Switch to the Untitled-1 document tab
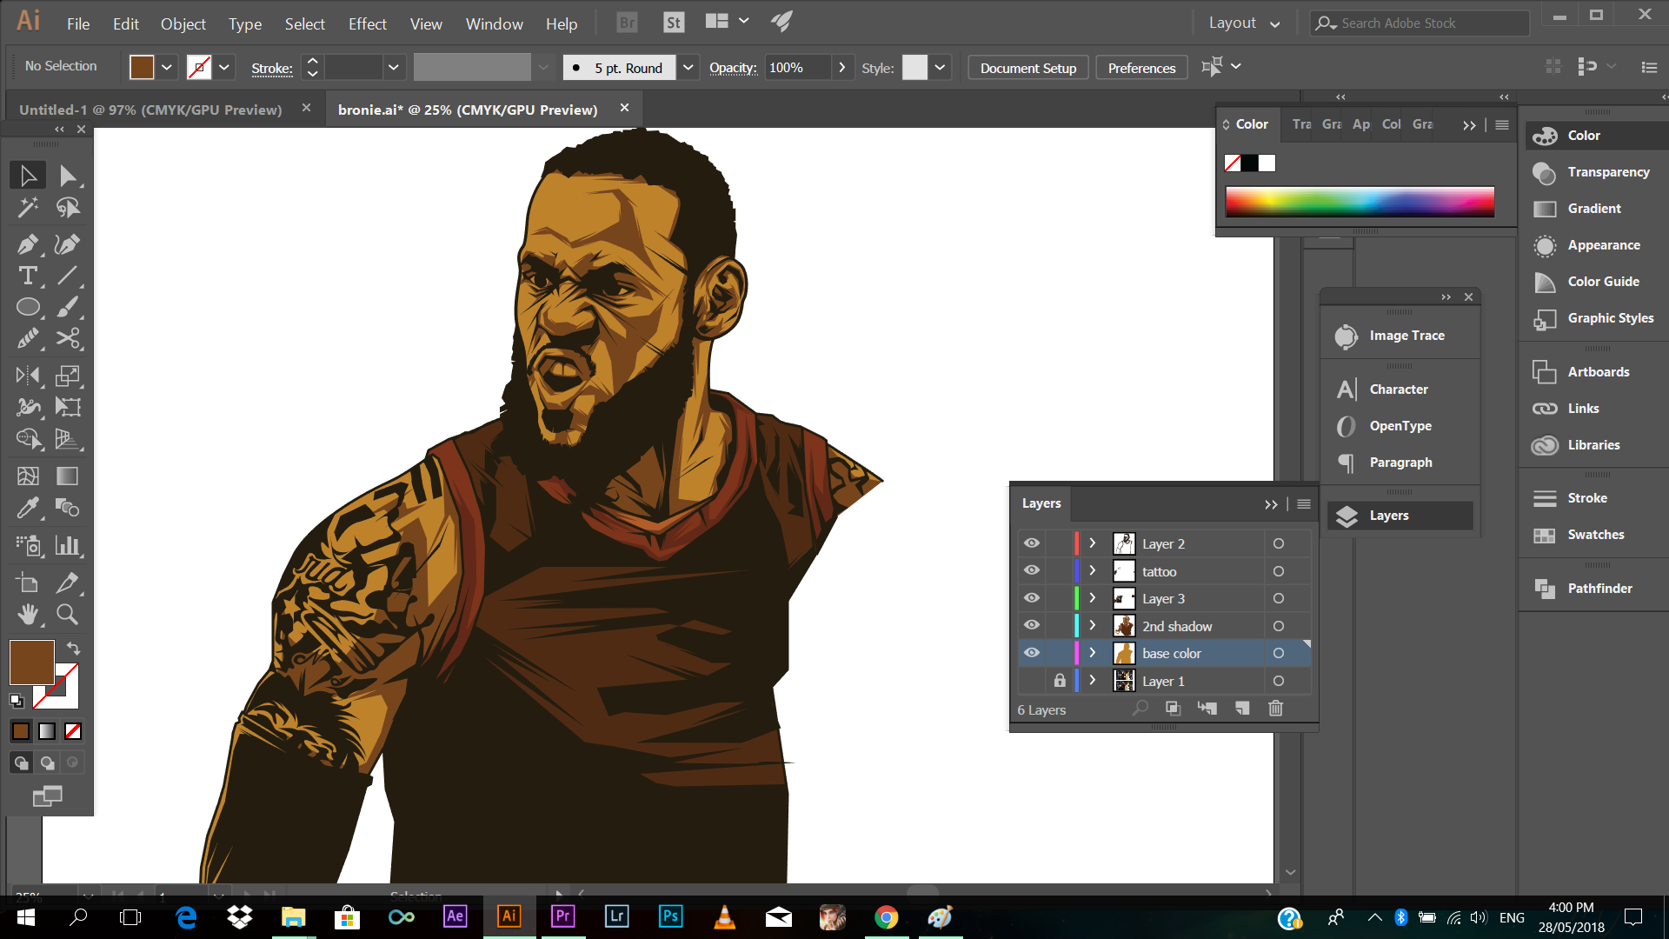 pyautogui.click(x=151, y=110)
